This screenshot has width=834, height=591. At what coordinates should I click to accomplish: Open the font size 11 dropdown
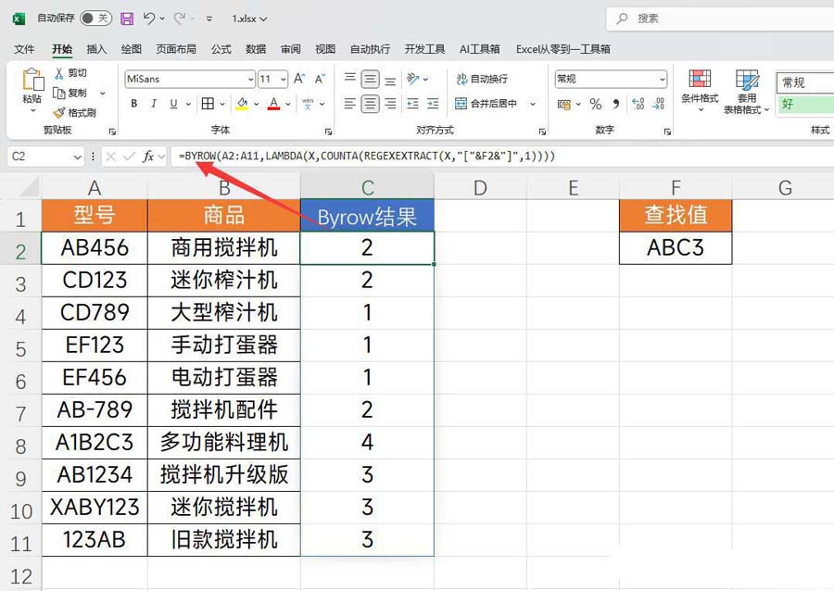tap(283, 79)
